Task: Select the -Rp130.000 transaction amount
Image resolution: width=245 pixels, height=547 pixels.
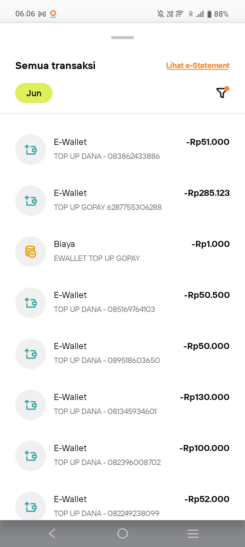Action: (x=205, y=397)
